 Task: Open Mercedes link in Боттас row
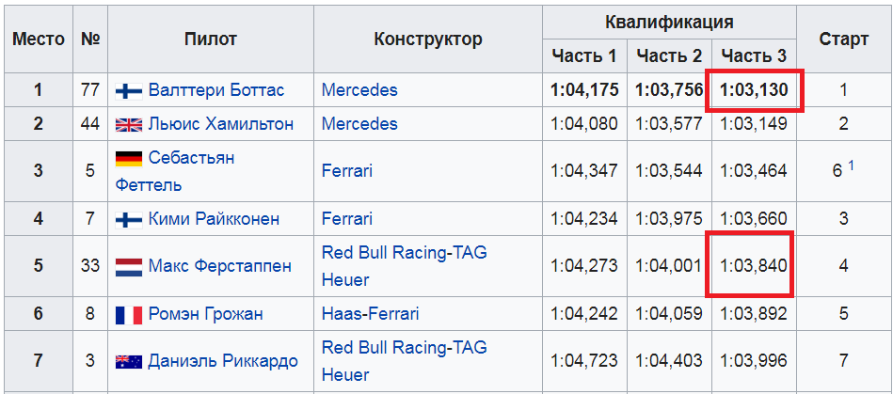coord(359,90)
